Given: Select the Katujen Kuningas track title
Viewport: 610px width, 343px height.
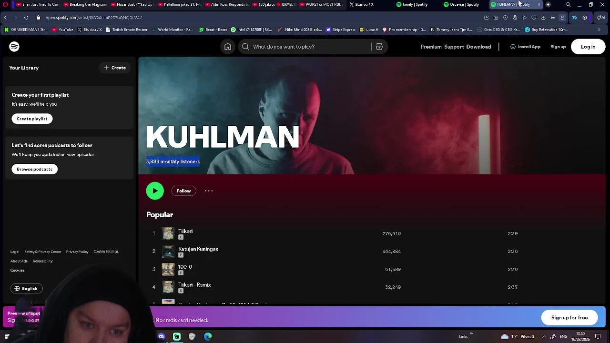Looking at the screenshot, I should [198, 249].
